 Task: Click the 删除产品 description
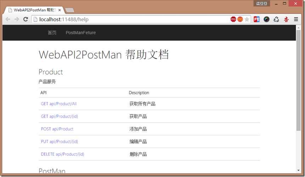pyautogui.click(x=138, y=154)
